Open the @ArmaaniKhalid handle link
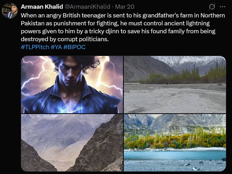The height and width of the screenshot is (174, 232). pos(88,7)
